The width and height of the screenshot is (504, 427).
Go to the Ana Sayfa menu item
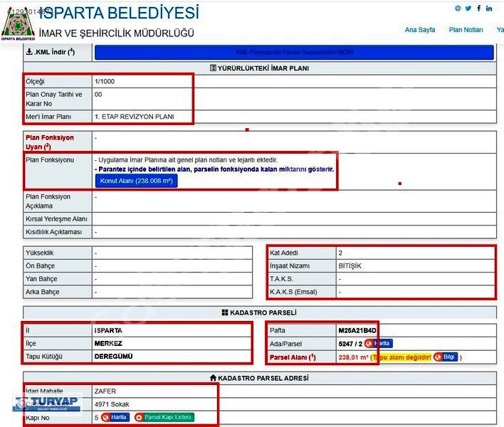(420, 30)
